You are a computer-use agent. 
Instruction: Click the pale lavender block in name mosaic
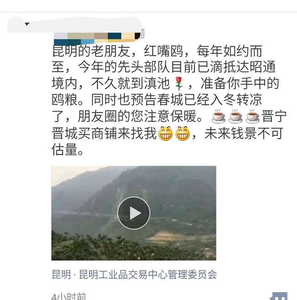[61, 36]
